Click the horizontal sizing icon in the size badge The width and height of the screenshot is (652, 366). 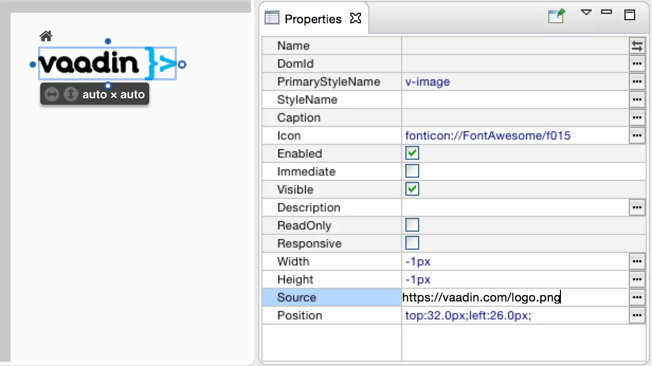tap(51, 94)
